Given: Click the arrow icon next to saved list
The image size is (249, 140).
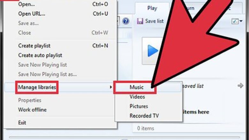Looking at the screenshot, I should 240,86.
